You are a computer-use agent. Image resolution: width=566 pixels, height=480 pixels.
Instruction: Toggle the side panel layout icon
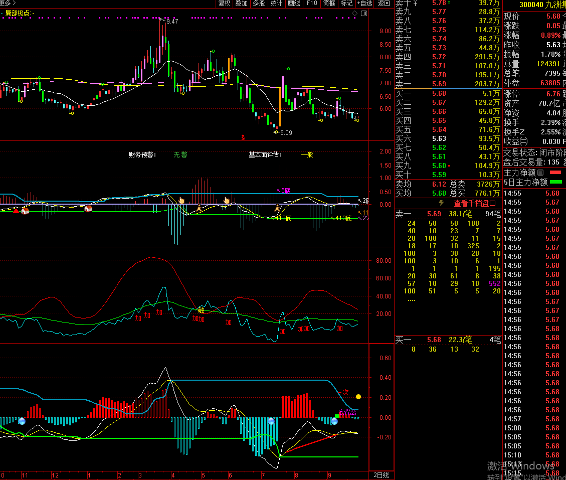coord(364,14)
